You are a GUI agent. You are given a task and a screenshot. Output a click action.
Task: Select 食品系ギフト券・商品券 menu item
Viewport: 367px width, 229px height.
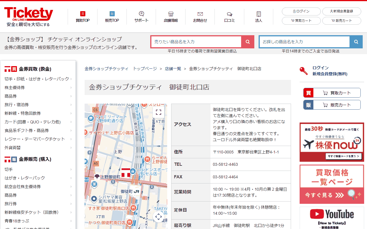pos(38,130)
